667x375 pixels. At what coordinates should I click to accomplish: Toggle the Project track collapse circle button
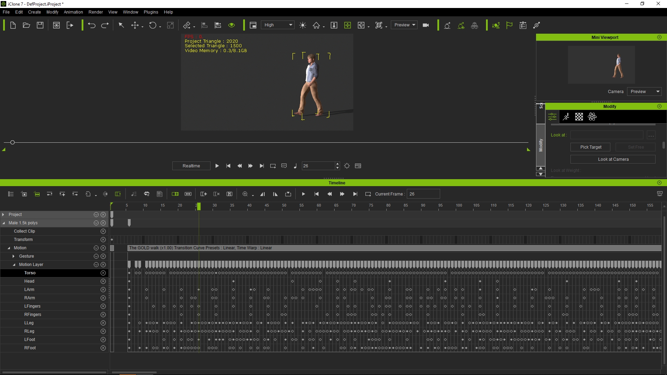point(96,215)
